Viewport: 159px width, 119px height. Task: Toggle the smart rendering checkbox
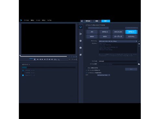coord(86,70)
